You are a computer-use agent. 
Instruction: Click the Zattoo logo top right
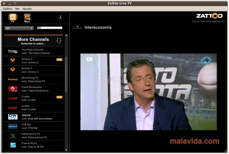click(x=209, y=15)
